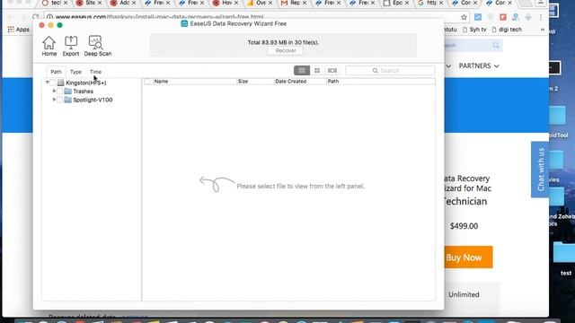
Task: Open the Chat with us side tab
Action: point(540,170)
